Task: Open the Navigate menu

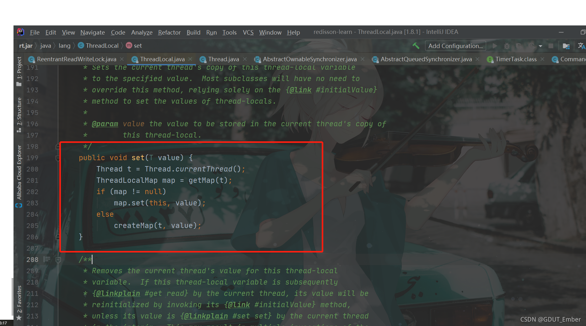Action: pos(93,32)
